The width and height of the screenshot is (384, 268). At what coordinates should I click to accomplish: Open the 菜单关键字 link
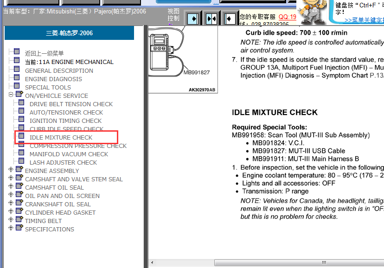tap(364, 20)
